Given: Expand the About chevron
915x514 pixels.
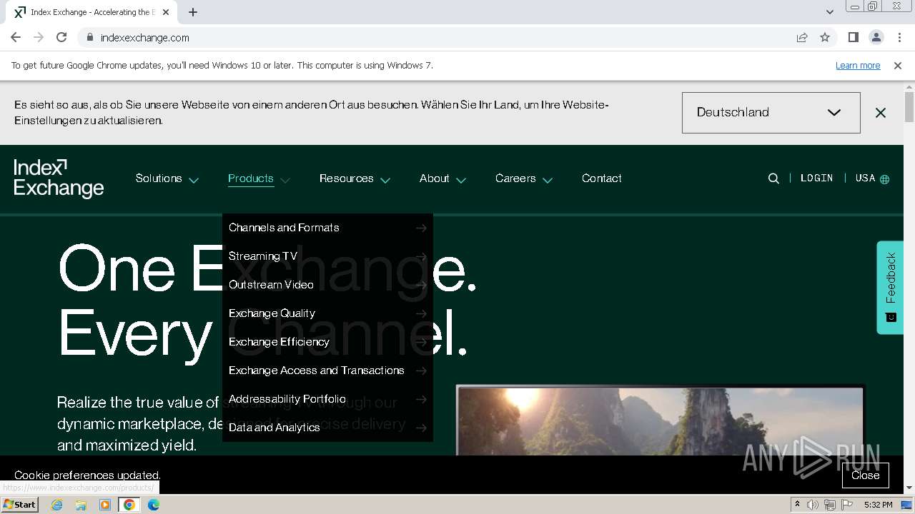Looking at the screenshot, I should tap(461, 180).
